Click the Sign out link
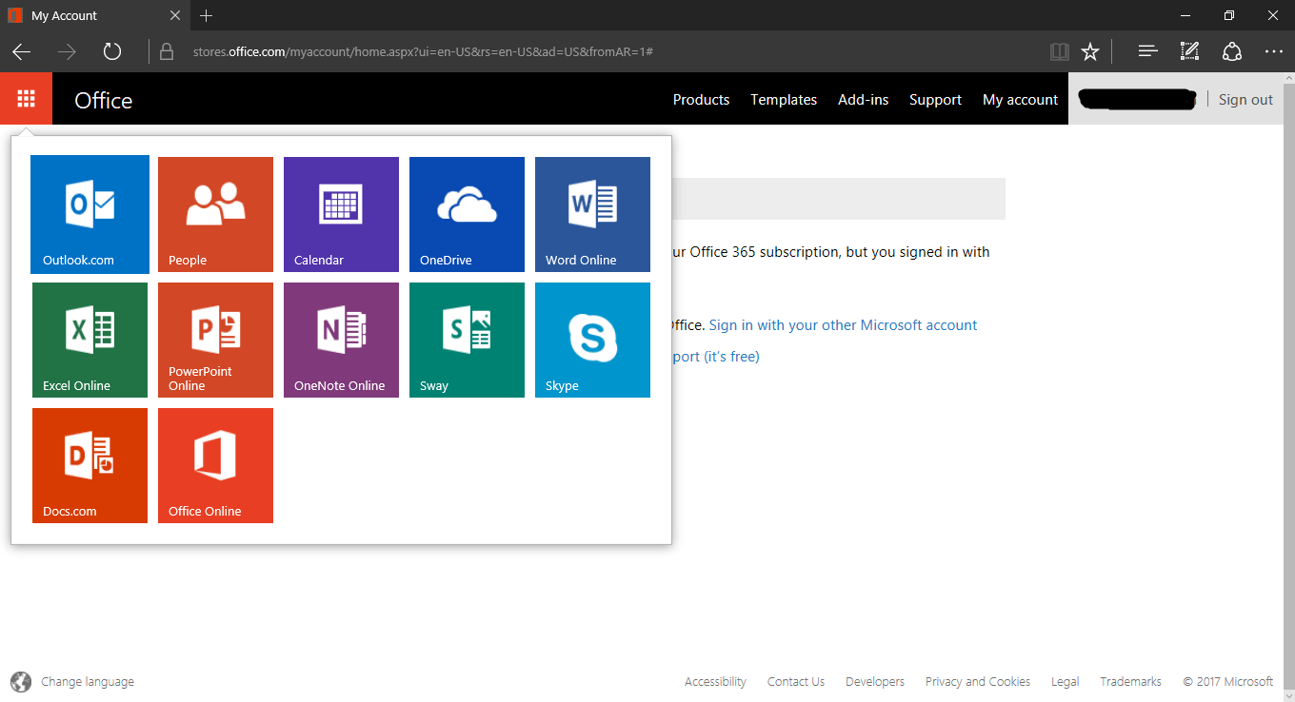 click(1245, 99)
